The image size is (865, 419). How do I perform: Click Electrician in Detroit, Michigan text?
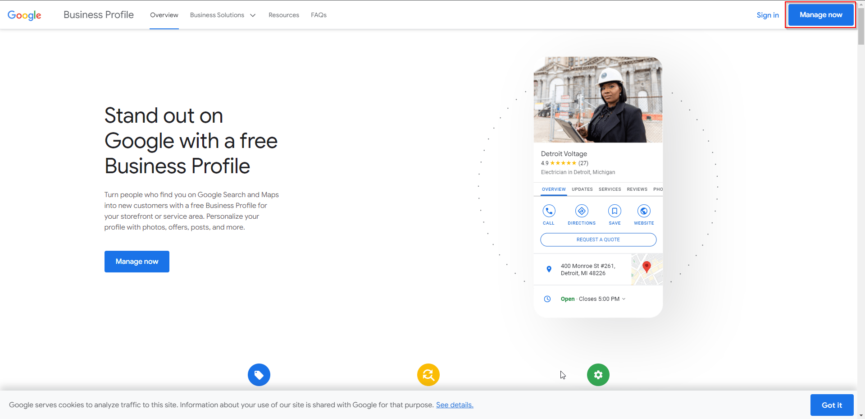[x=578, y=172]
